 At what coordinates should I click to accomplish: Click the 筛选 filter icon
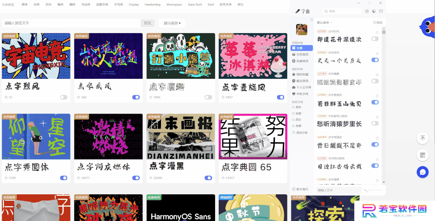[x=378, y=23]
